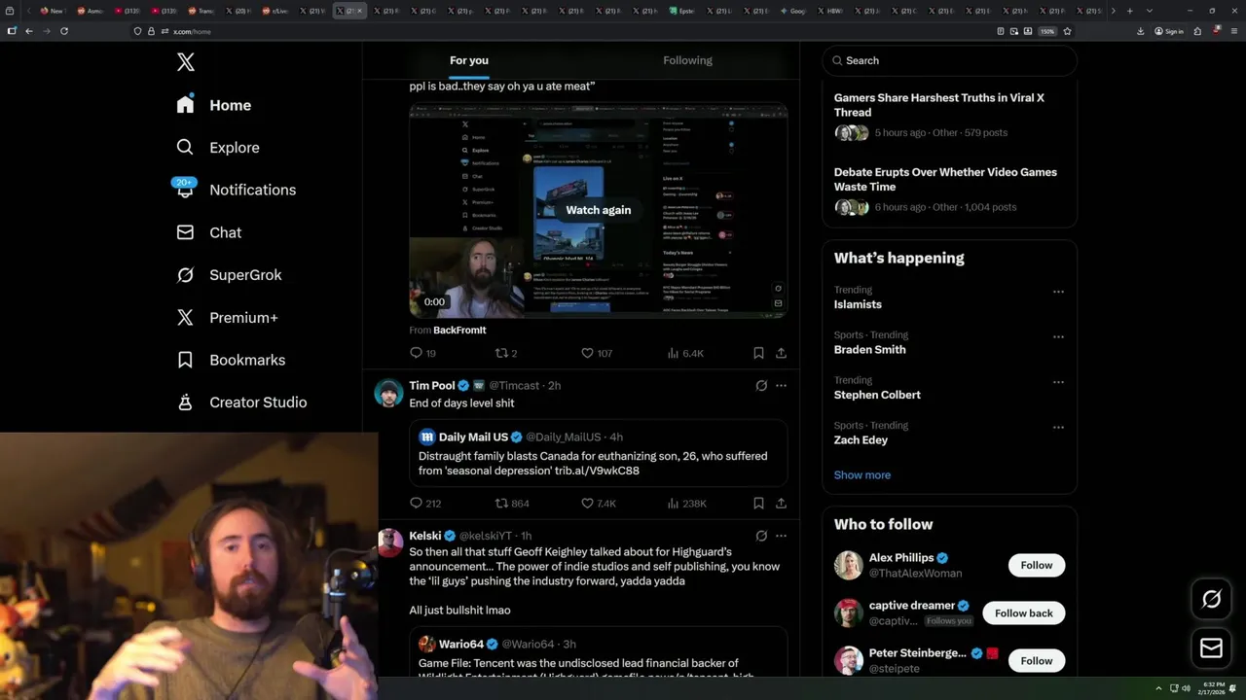Image resolution: width=1246 pixels, height=700 pixels.
Task: Reply to Tim Pool post with 212 replies
Action: 425,504
